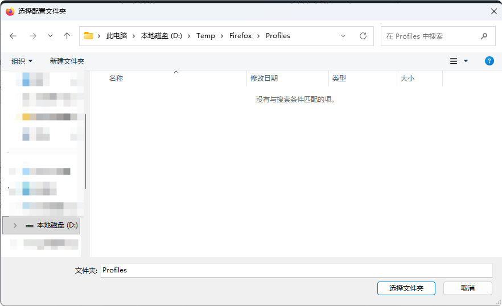This screenshot has height=306, width=502.
Task: Confirm with the 选择文件夹 button
Action: 406,288
